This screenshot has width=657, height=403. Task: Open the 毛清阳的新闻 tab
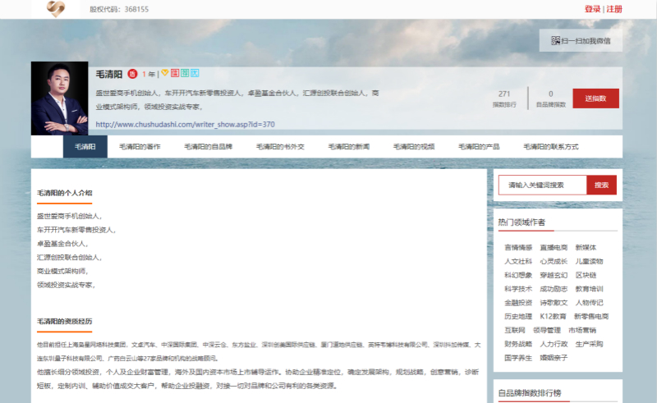tap(349, 147)
